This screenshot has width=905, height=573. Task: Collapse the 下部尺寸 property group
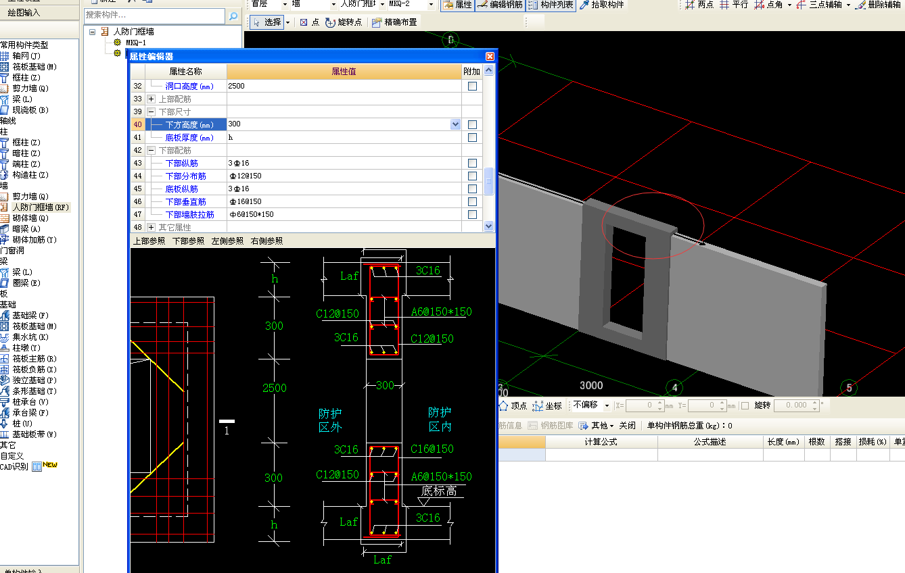[x=152, y=111]
